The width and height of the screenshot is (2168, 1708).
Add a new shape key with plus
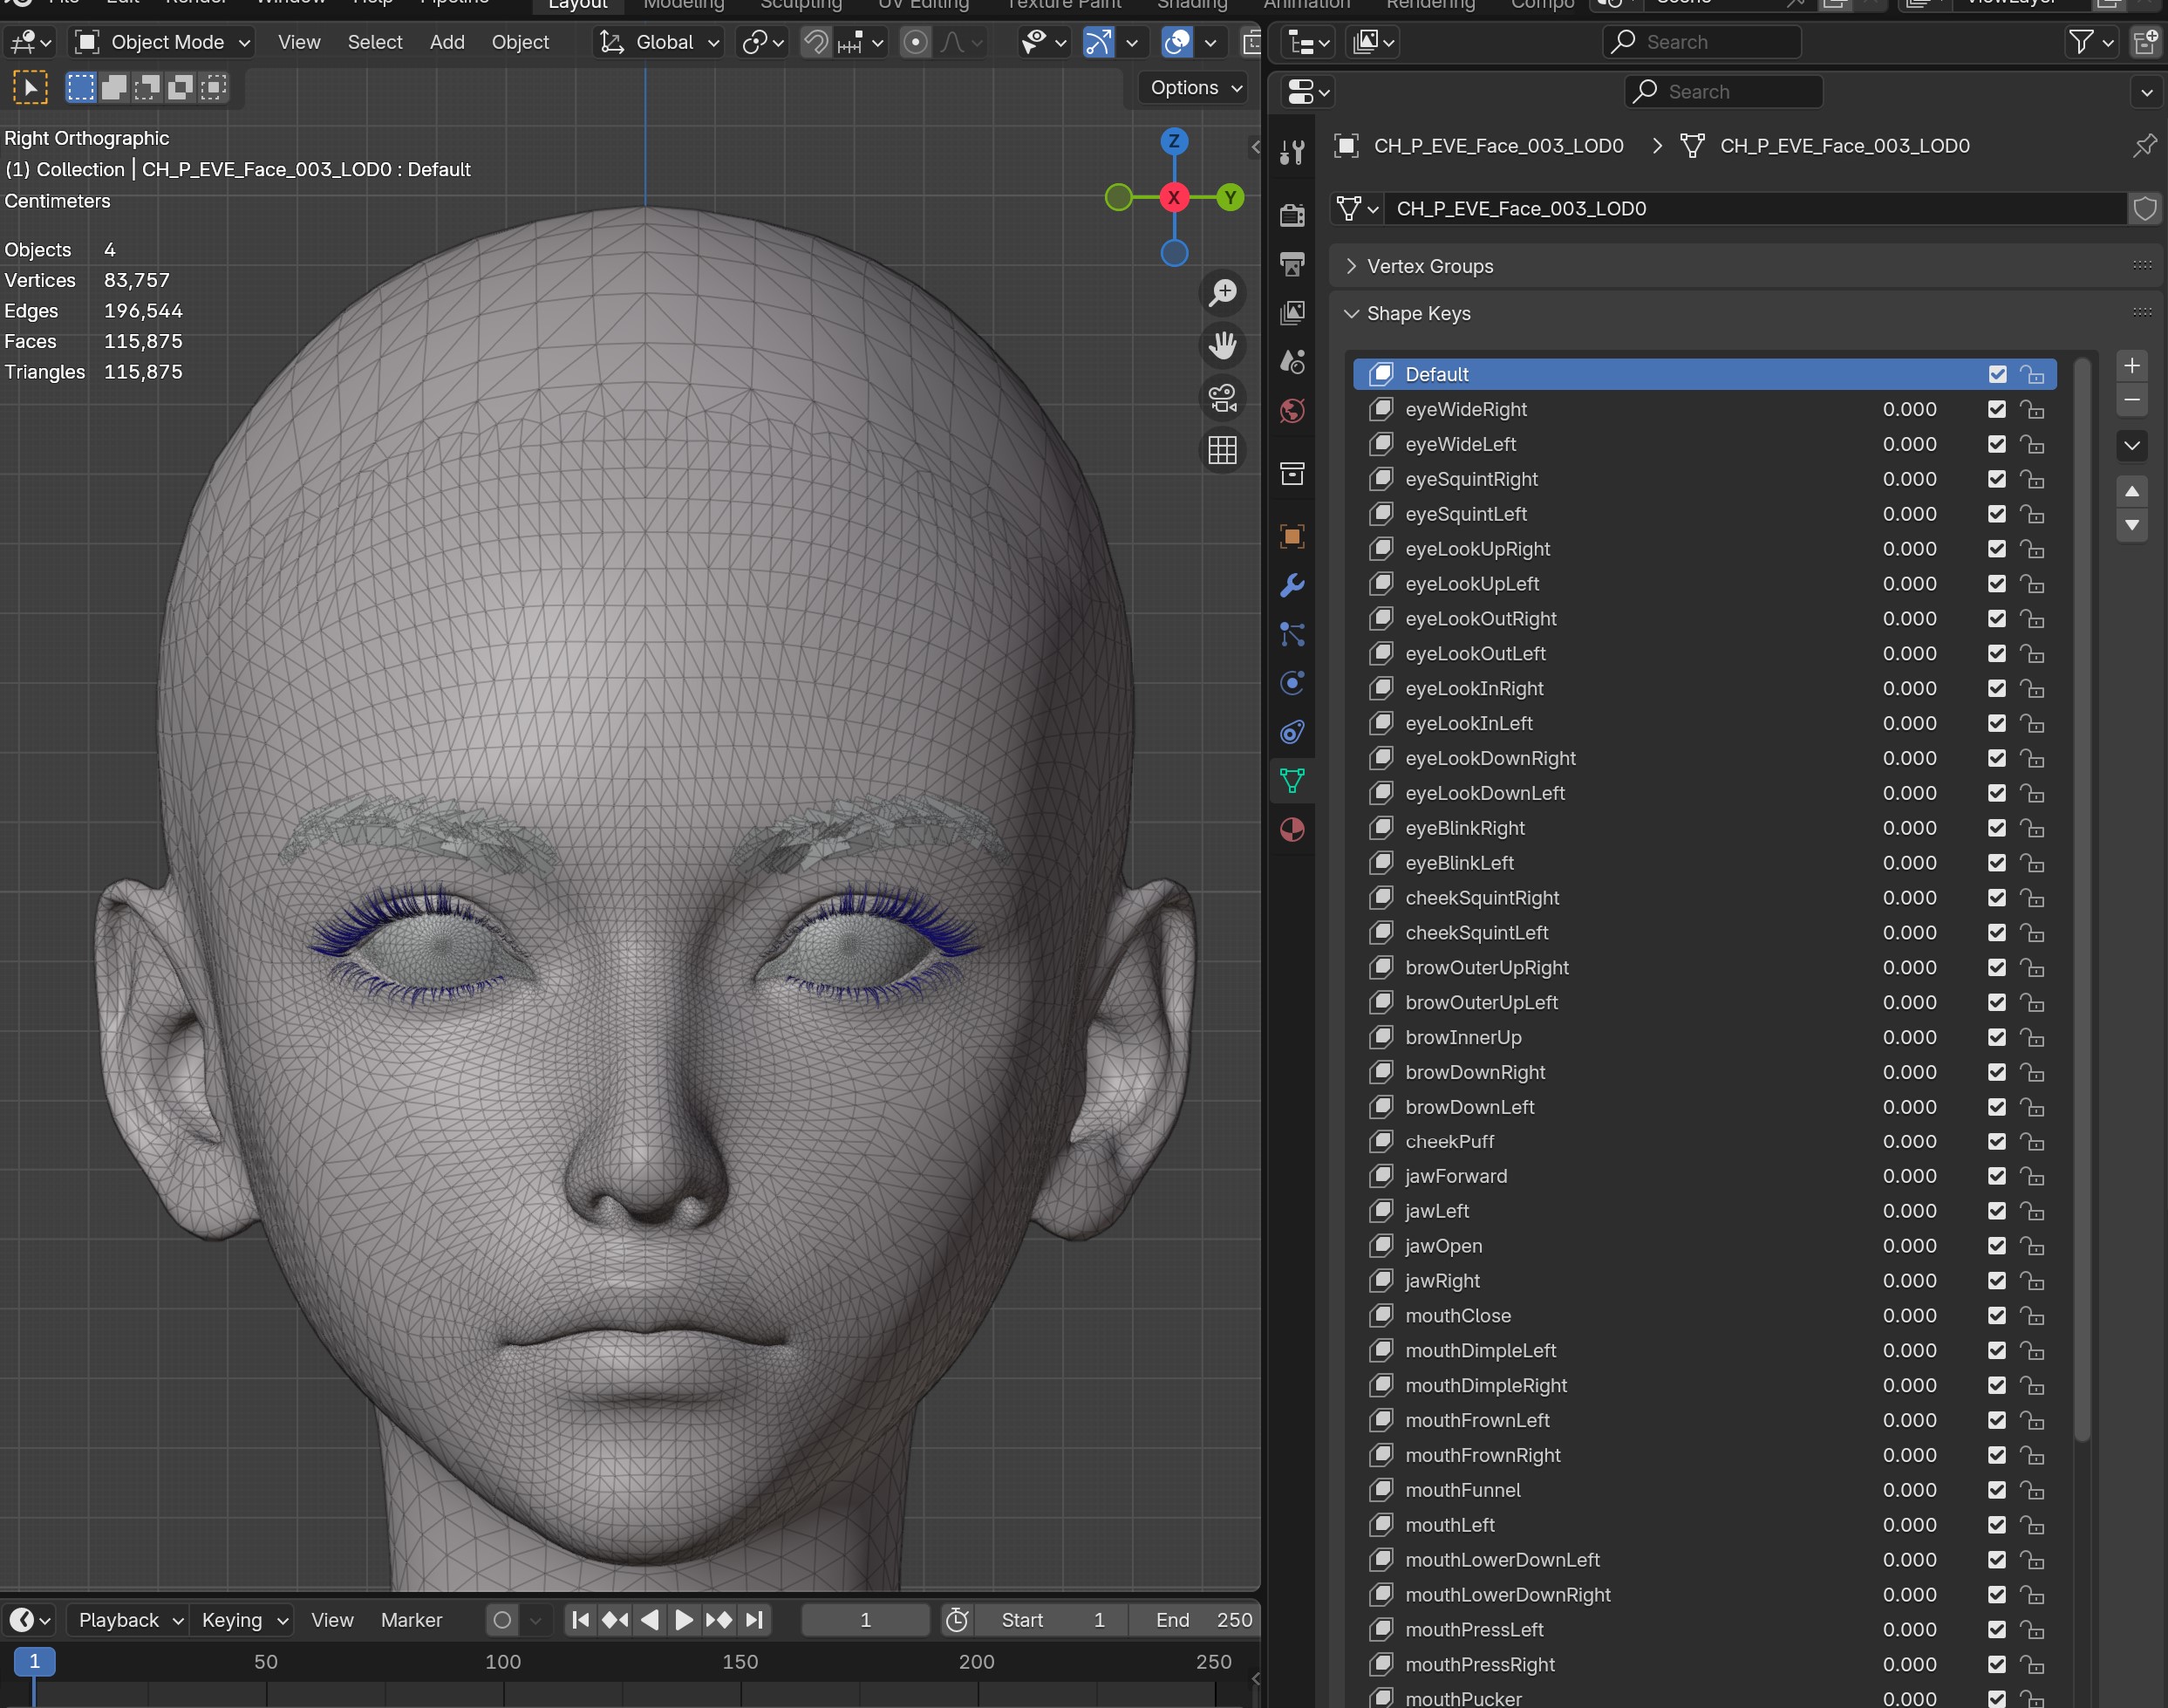[2131, 366]
